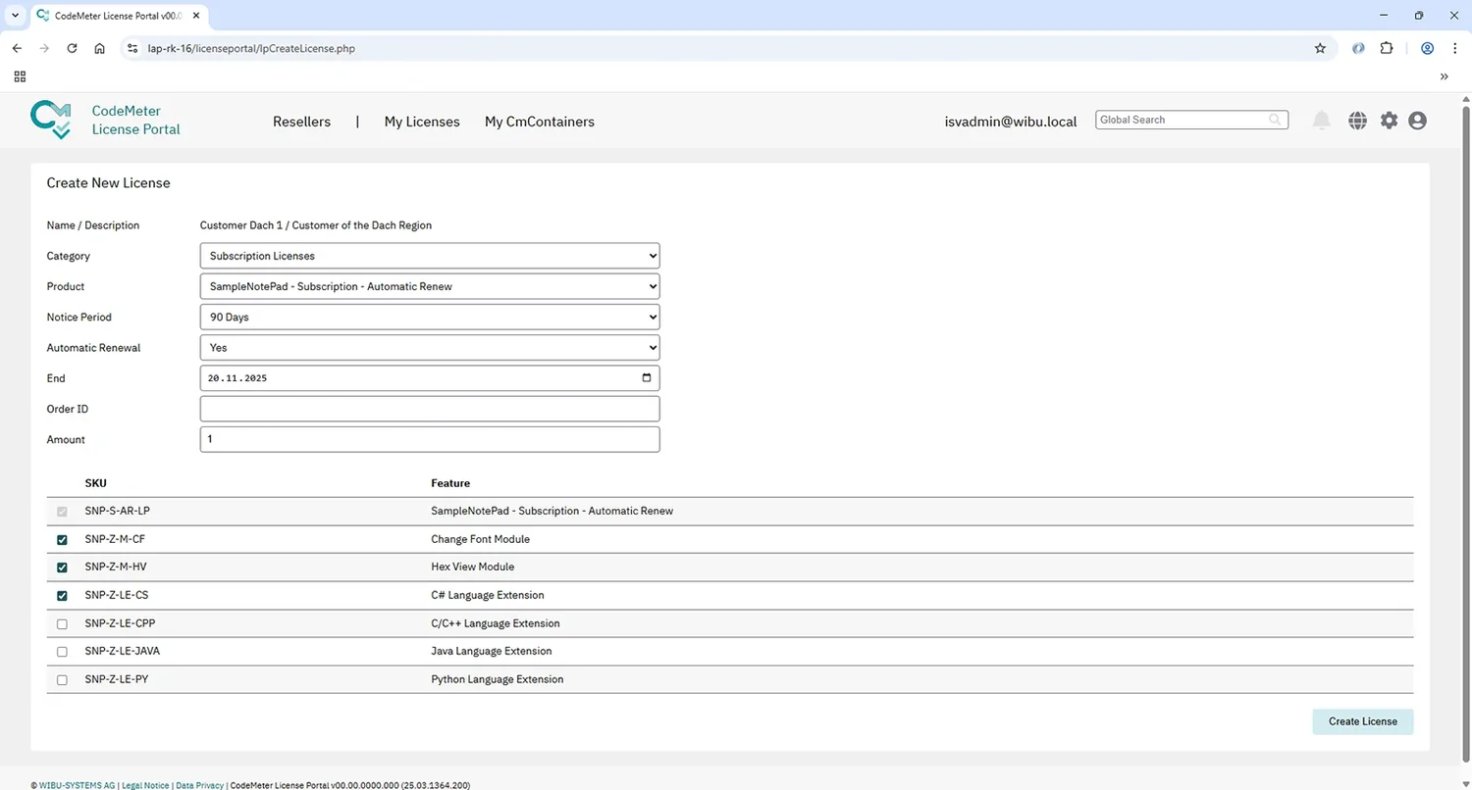
Task: Open the Resellers menu item
Action: point(301,122)
